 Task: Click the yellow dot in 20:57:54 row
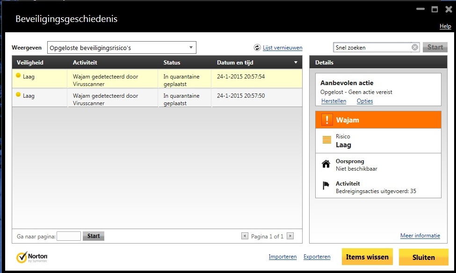point(18,75)
